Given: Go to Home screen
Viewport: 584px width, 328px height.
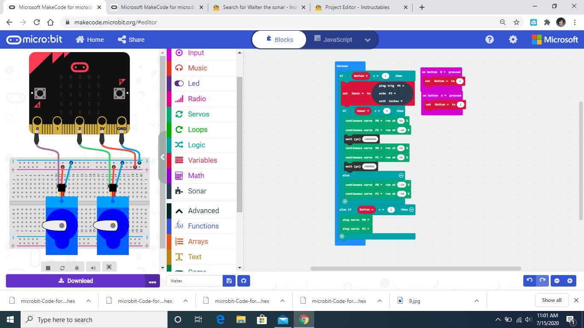Looking at the screenshot, I should coord(90,39).
